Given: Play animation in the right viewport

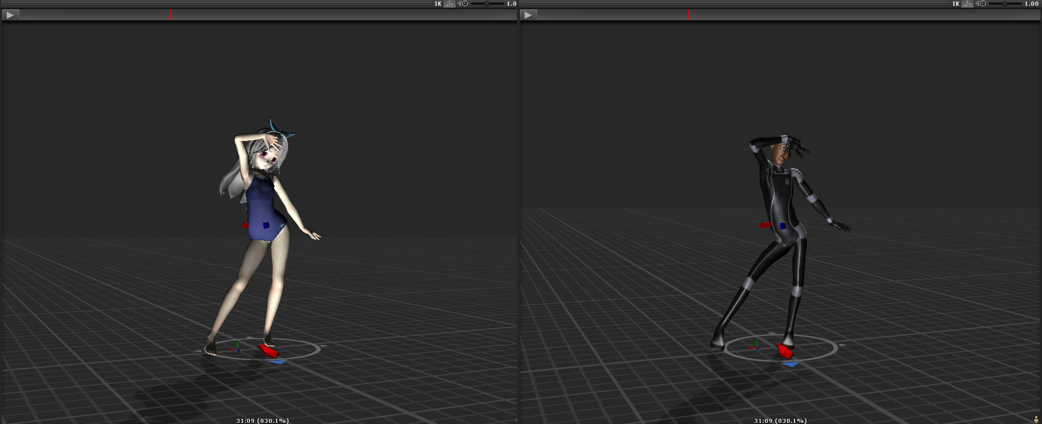Looking at the screenshot, I should click(528, 15).
